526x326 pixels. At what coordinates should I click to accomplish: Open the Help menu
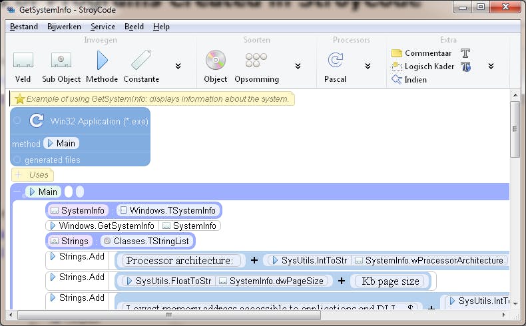tap(161, 27)
